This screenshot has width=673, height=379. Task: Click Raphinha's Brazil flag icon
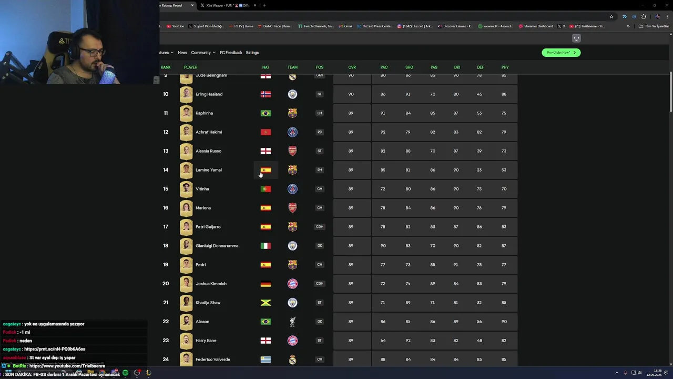click(x=266, y=113)
